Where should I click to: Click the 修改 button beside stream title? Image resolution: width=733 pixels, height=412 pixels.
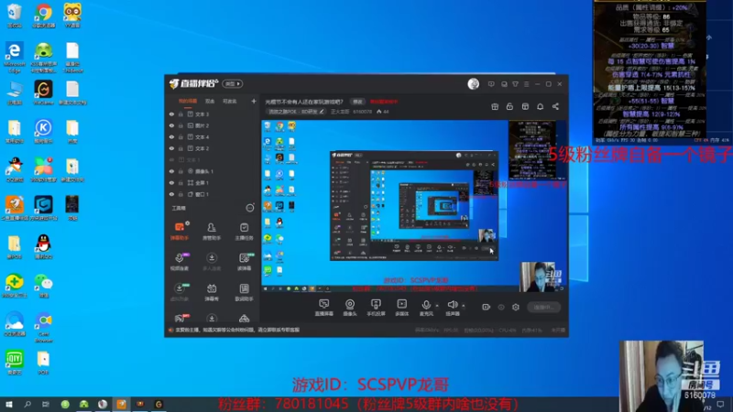coord(357,102)
